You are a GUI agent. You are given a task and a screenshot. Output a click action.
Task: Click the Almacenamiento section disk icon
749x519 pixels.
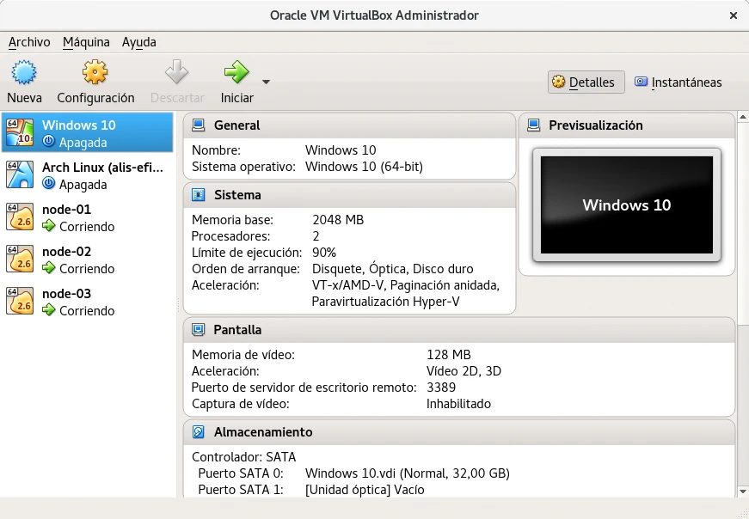199,432
